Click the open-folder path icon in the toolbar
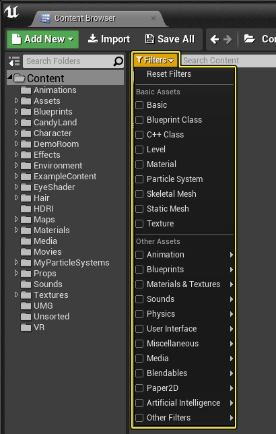The width and height of the screenshot is (276, 434). pos(250,39)
